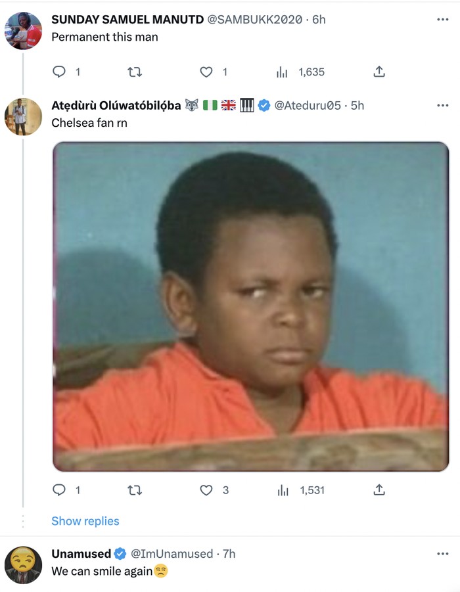Open more options for Unamused's tweet

coord(442,554)
